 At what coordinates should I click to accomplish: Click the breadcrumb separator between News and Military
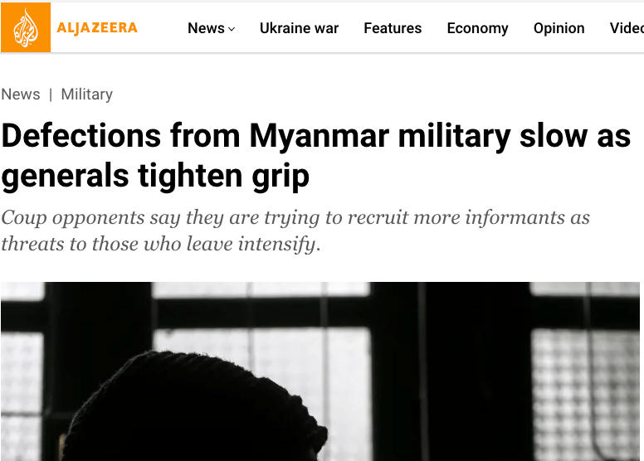point(51,95)
